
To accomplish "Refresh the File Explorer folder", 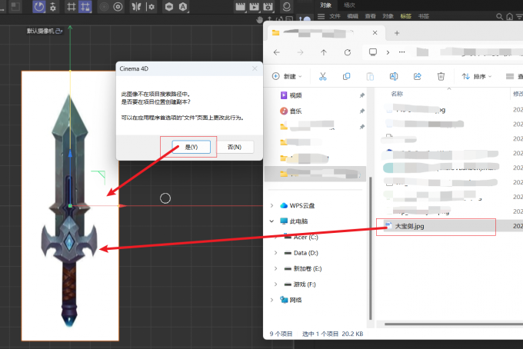I will coord(348,52).
